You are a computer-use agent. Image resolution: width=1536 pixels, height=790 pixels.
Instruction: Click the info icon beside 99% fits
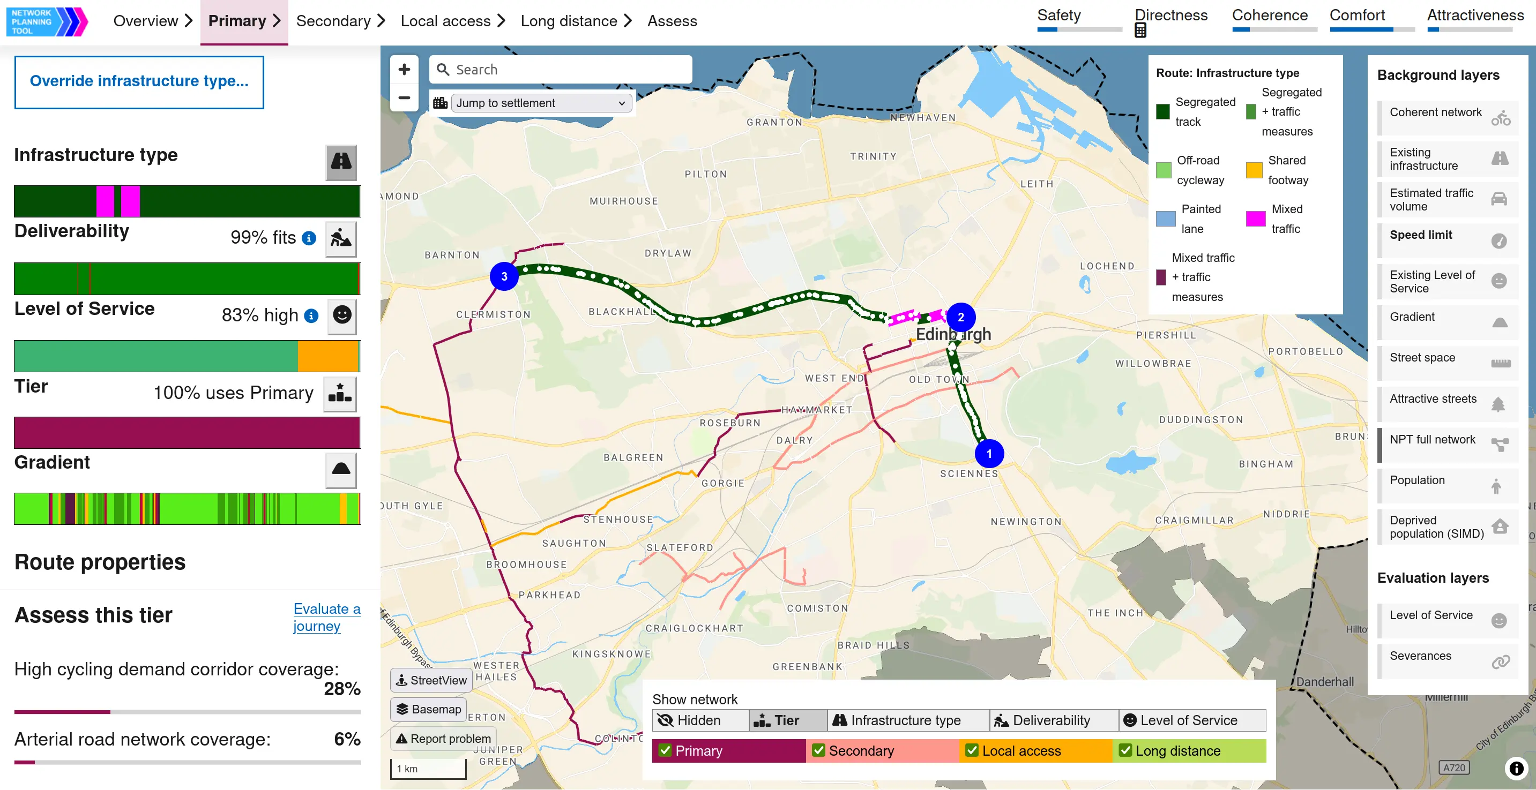click(x=309, y=238)
